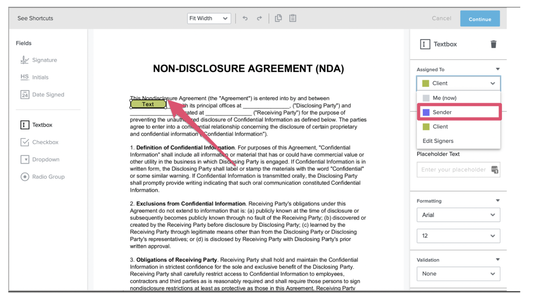Viewport: 534px width, 293px height.
Task: Click the Checkbox label in Fields list
Action: (45, 142)
